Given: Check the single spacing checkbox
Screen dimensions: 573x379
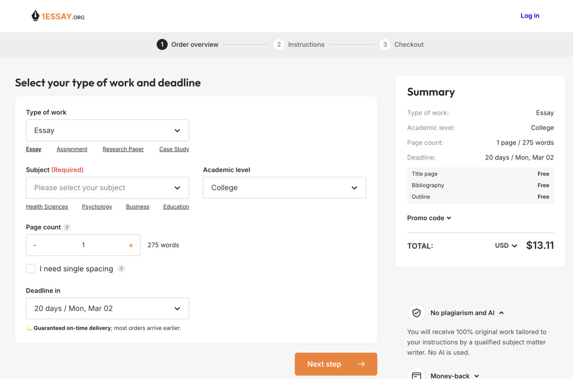Looking at the screenshot, I should tap(31, 269).
